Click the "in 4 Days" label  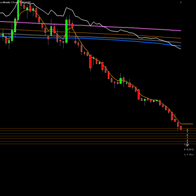pyautogui.click(x=189, y=154)
